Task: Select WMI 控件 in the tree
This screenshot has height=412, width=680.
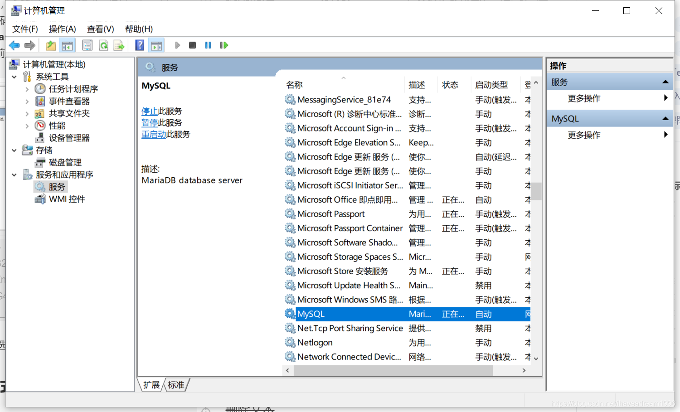Action: (x=67, y=199)
